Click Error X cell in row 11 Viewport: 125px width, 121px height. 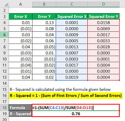pyautogui.click(x=21, y=65)
